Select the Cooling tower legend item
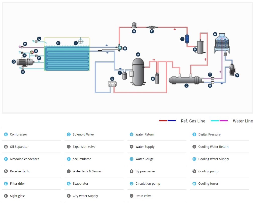This screenshot has height=204, width=255. 208,184
